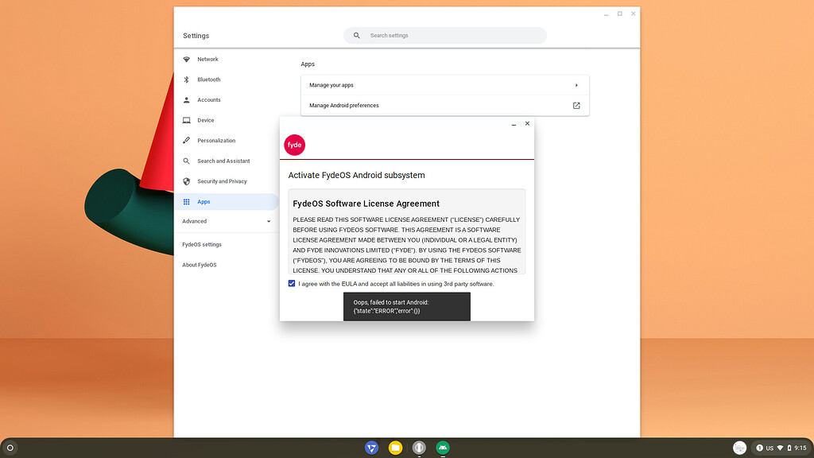
Task: Click the screenshot thumbnail in the shelf tray
Action: [740, 448]
